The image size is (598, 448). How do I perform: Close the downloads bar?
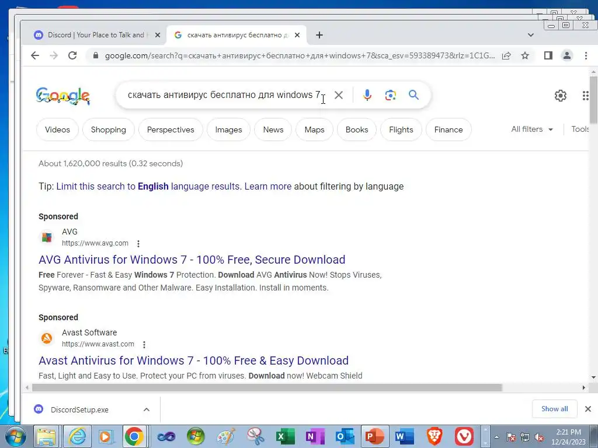tap(588, 409)
